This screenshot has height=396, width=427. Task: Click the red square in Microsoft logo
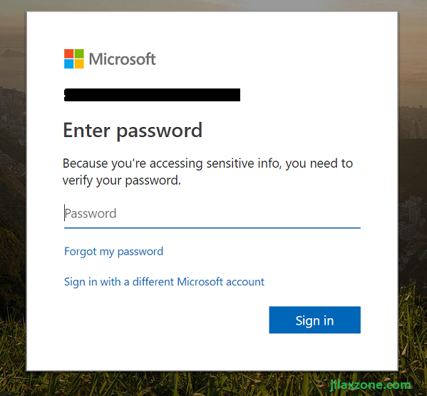coord(68,54)
